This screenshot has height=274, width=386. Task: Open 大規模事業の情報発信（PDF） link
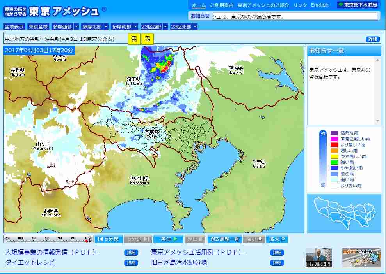coord(52,252)
